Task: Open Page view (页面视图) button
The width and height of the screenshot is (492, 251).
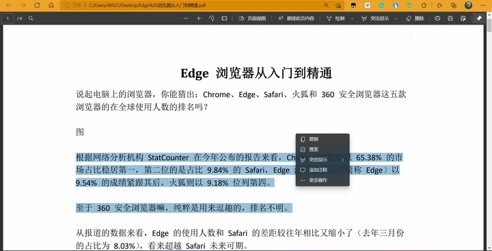Action: (252, 18)
